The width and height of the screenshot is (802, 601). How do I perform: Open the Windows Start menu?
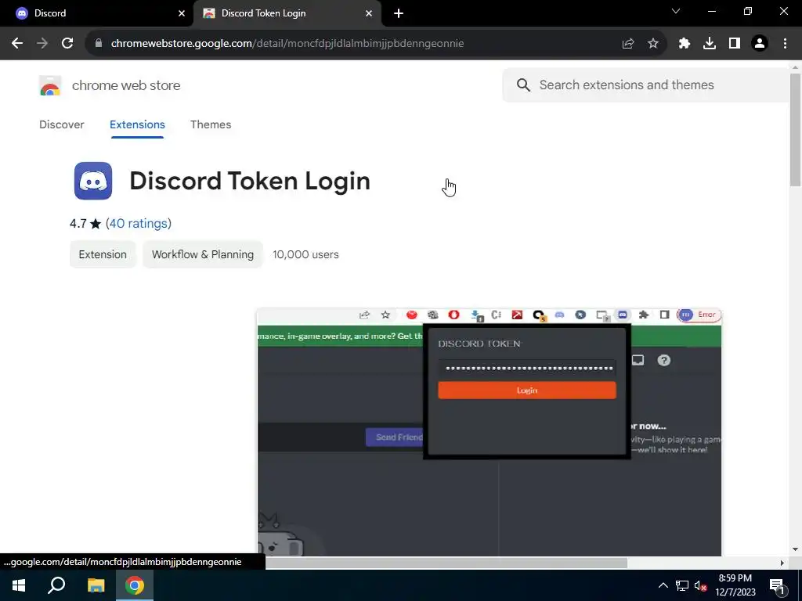pyautogui.click(x=19, y=585)
